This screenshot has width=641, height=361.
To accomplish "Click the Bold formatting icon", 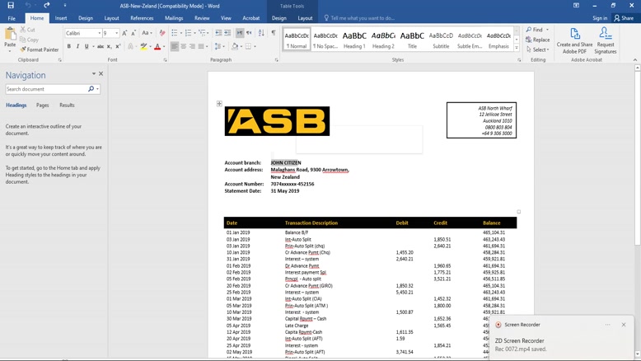I will pos(69,46).
